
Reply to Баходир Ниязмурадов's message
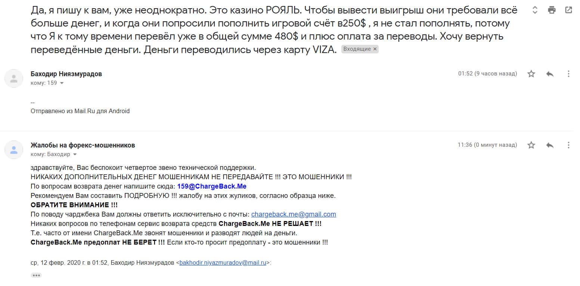coord(550,74)
